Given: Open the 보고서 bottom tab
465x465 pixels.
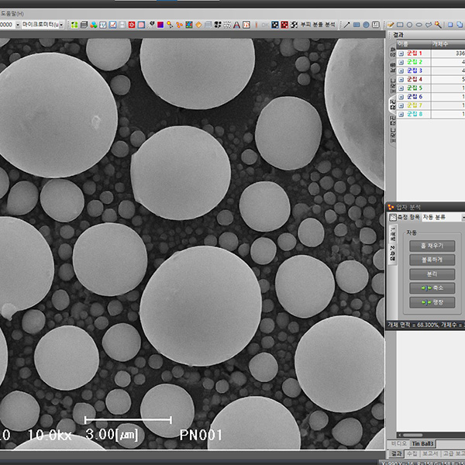Looking at the screenshot, I should (429, 453).
